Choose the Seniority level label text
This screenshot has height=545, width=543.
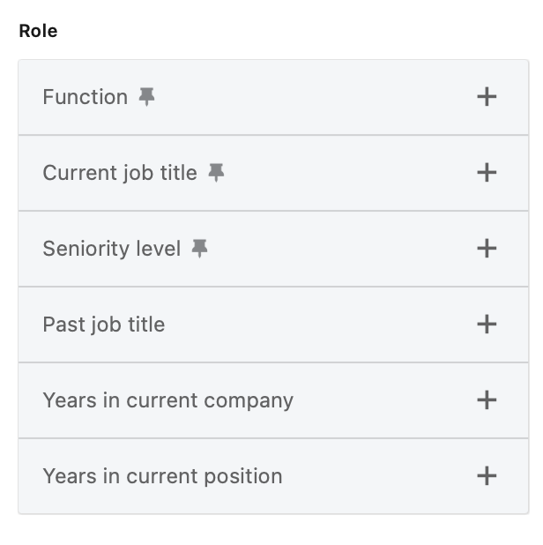pos(112,249)
